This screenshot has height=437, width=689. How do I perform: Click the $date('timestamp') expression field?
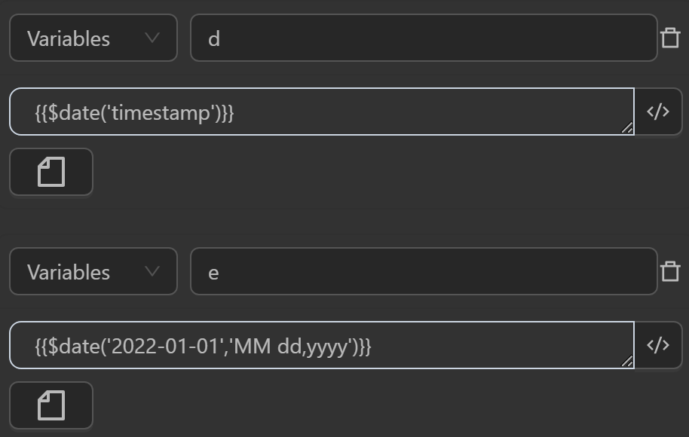(x=317, y=112)
